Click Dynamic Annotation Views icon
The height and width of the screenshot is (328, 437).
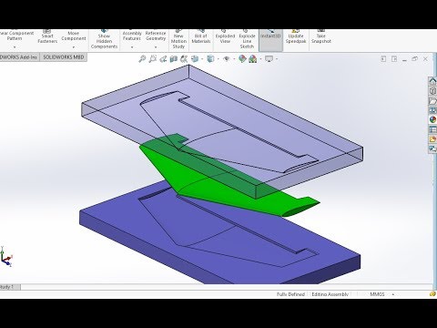(184, 59)
